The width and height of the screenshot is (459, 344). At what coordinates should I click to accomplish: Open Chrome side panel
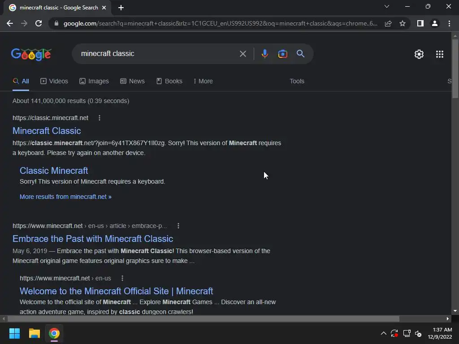click(x=420, y=23)
